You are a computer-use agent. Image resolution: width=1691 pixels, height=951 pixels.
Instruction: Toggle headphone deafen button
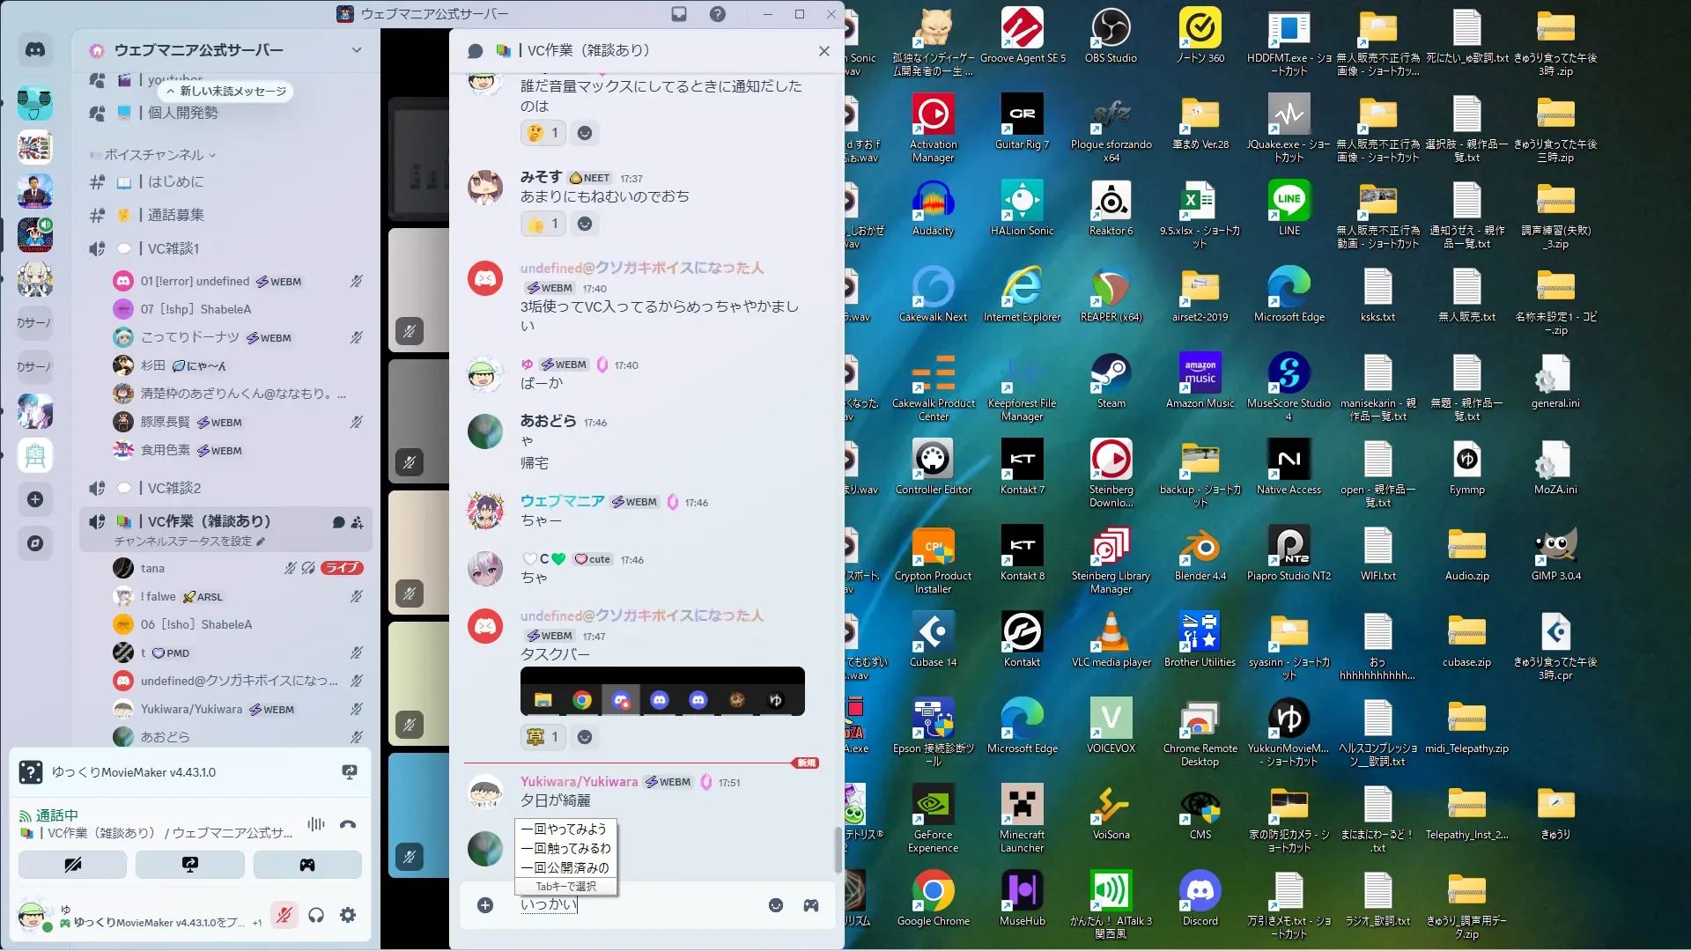tap(316, 915)
